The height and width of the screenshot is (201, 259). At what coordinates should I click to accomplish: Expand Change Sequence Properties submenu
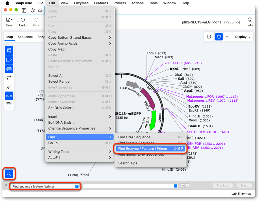coord(80,128)
